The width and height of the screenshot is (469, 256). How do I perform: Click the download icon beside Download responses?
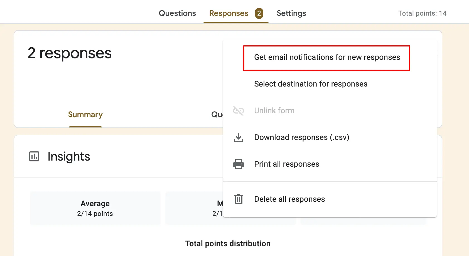[239, 137]
